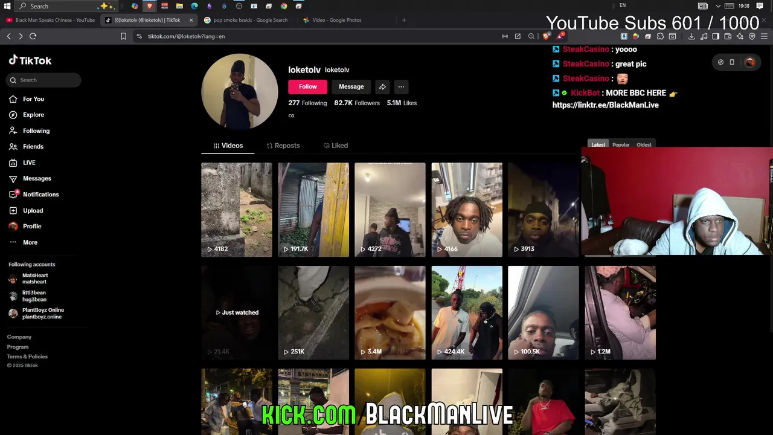This screenshot has height=435, width=773.
Task: Open Brave Shields icon in address bar
Action: pos(547,36)
